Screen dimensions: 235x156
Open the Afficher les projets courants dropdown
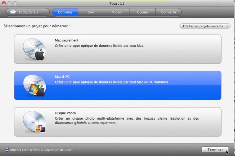[x=205, y=26]
